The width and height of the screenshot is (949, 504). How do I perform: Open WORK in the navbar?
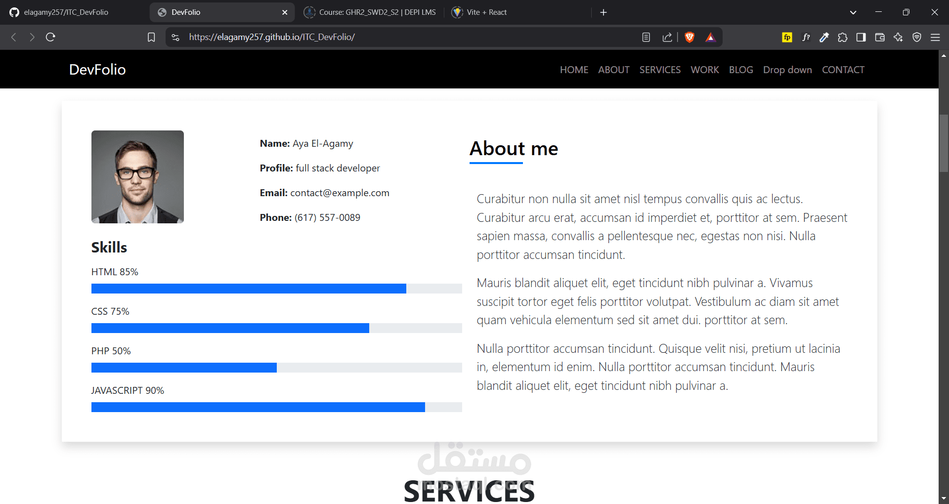click(705, 70)
